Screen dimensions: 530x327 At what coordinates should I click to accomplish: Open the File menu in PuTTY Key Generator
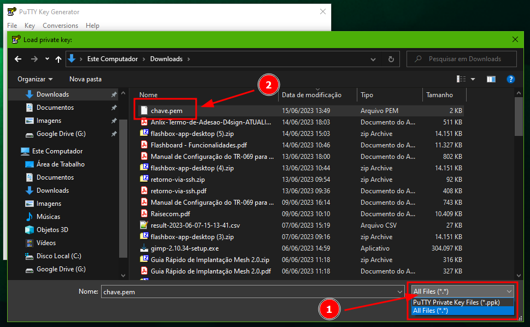(x=12, y=26)
